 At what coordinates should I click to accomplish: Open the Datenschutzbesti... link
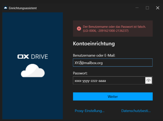tap(136, 111)
